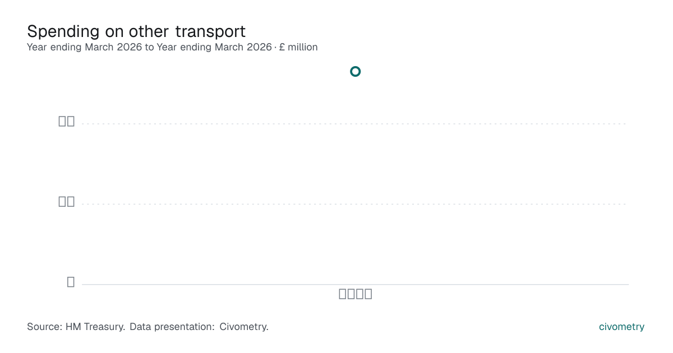Click the topmost y-axis tick label
The width and height of the screenshot is (673, 353).
[67, 121]
